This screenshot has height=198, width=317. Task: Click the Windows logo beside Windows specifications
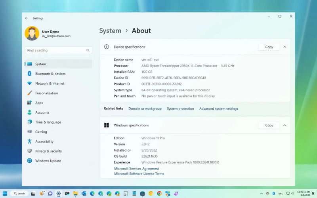(x=107, y=125)
